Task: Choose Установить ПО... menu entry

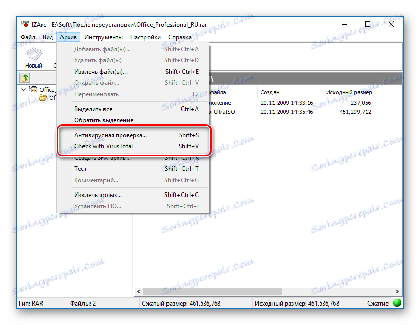Action: (133, 206)
